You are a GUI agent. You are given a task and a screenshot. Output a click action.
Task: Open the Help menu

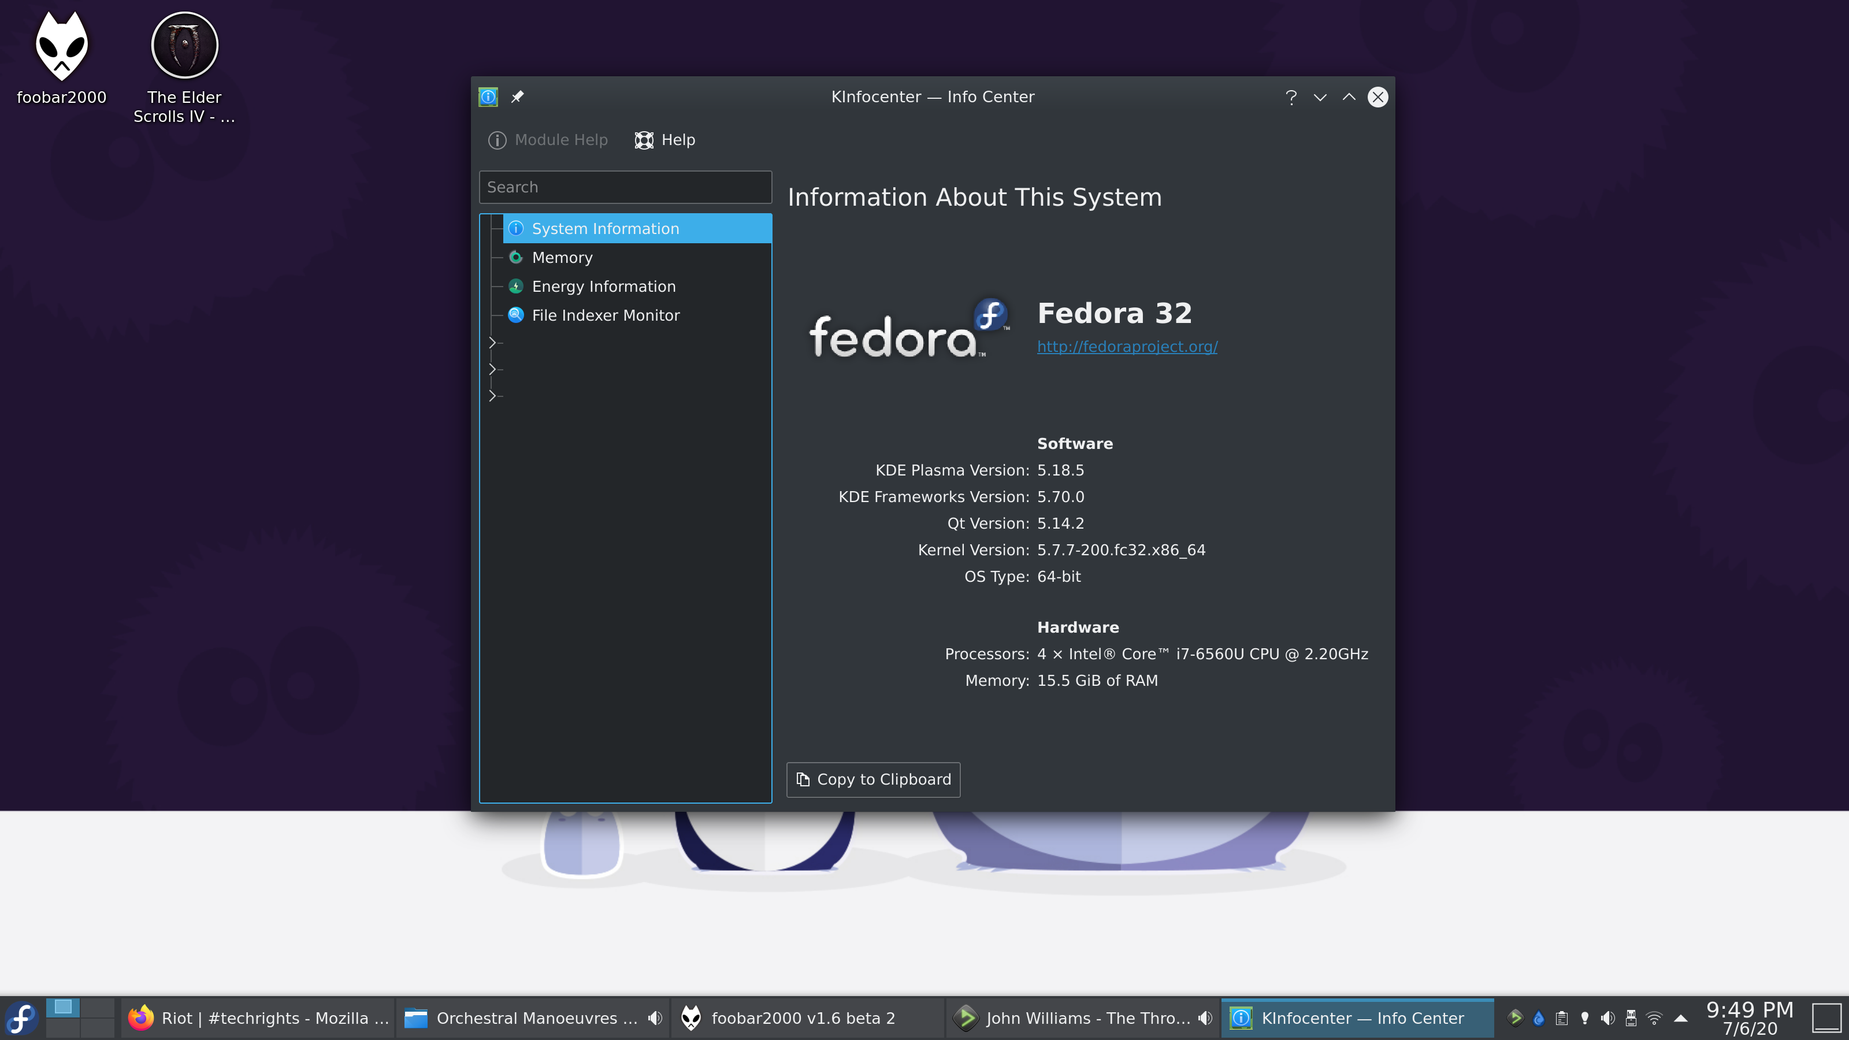[664, 140]
